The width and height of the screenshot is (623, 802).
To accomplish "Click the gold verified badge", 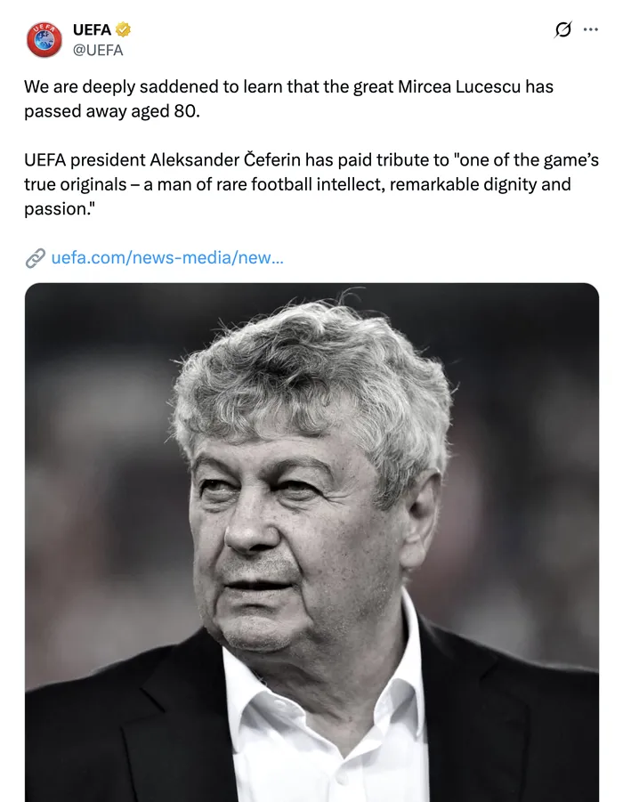I will point(124,30).
